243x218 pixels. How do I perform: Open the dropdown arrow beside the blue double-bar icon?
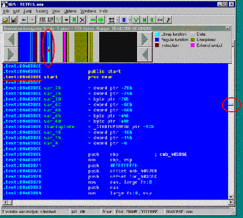tap(130, 20)
